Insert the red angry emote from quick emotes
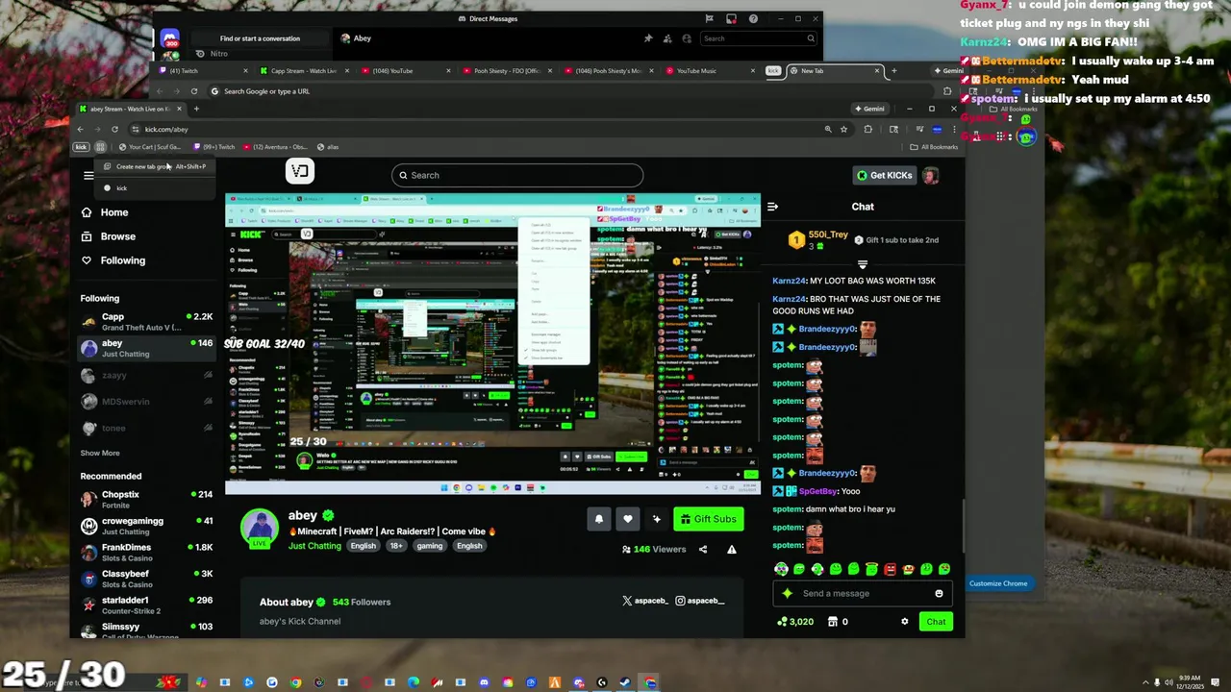This screenshot has height=692, width=1231. (890, 569)
